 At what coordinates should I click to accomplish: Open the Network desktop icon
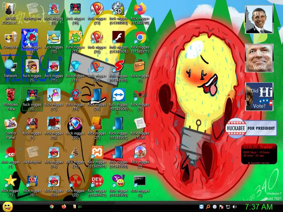(x=11, y=66)
